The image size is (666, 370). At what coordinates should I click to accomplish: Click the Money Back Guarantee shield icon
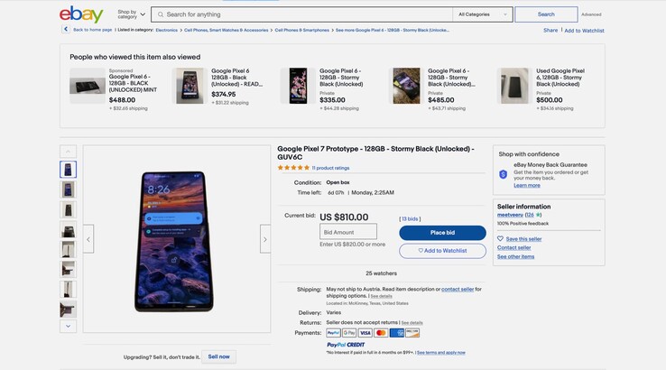click(x=504, y=174)
